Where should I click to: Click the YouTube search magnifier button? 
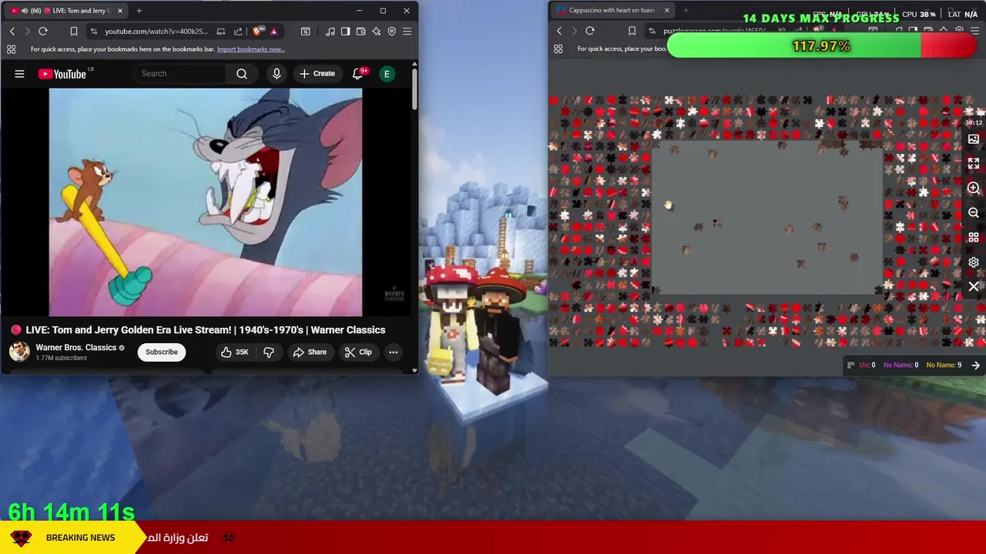(242, 74)
